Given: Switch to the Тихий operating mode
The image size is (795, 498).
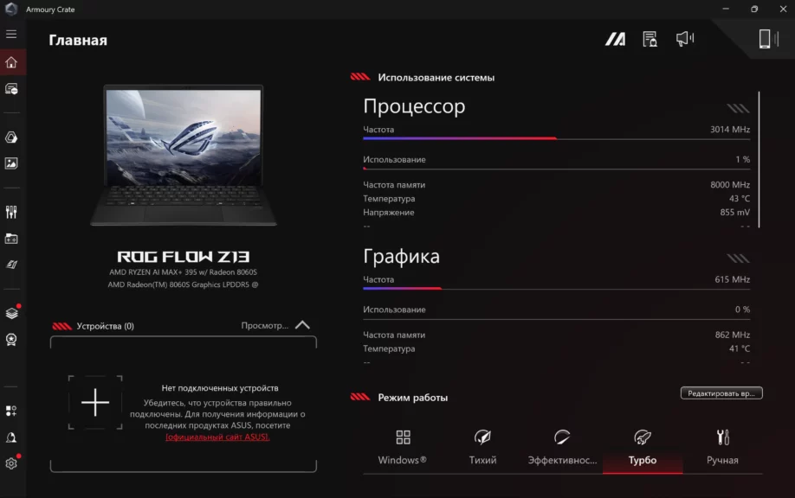Looking at the screenshot, I should tap(482, 448).
